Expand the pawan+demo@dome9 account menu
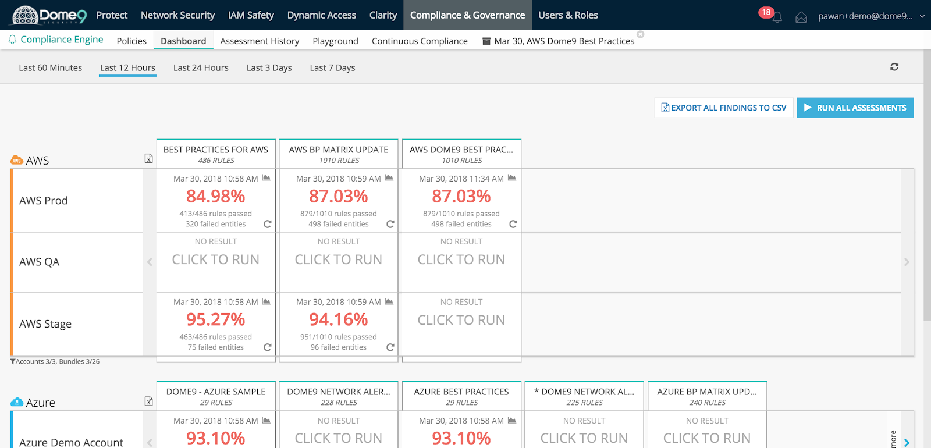 871,16
